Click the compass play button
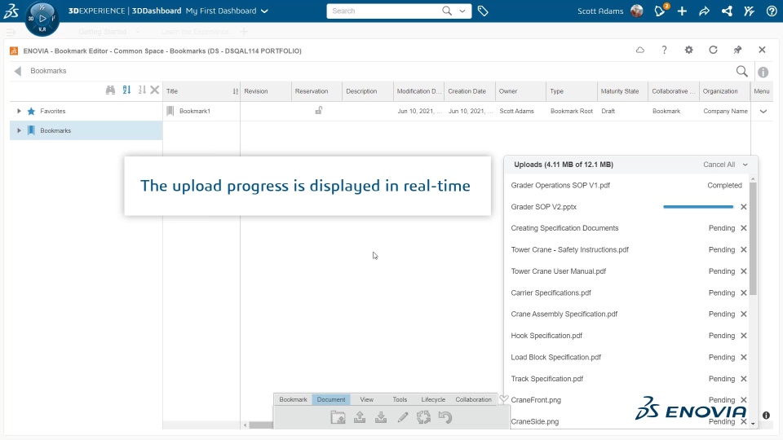Screen dimensions: 783x440 pos(42,19)
